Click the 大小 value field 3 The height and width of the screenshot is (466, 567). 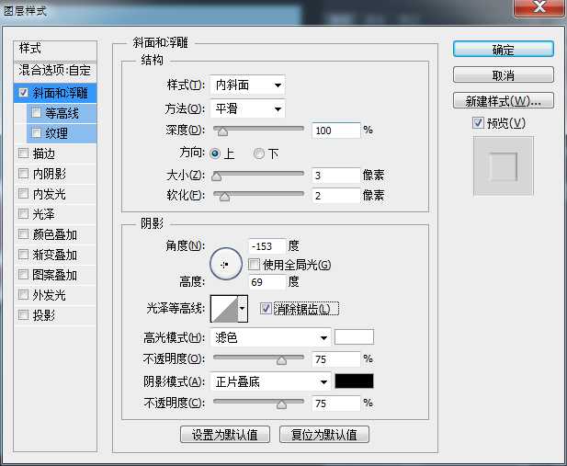point(336,176)
